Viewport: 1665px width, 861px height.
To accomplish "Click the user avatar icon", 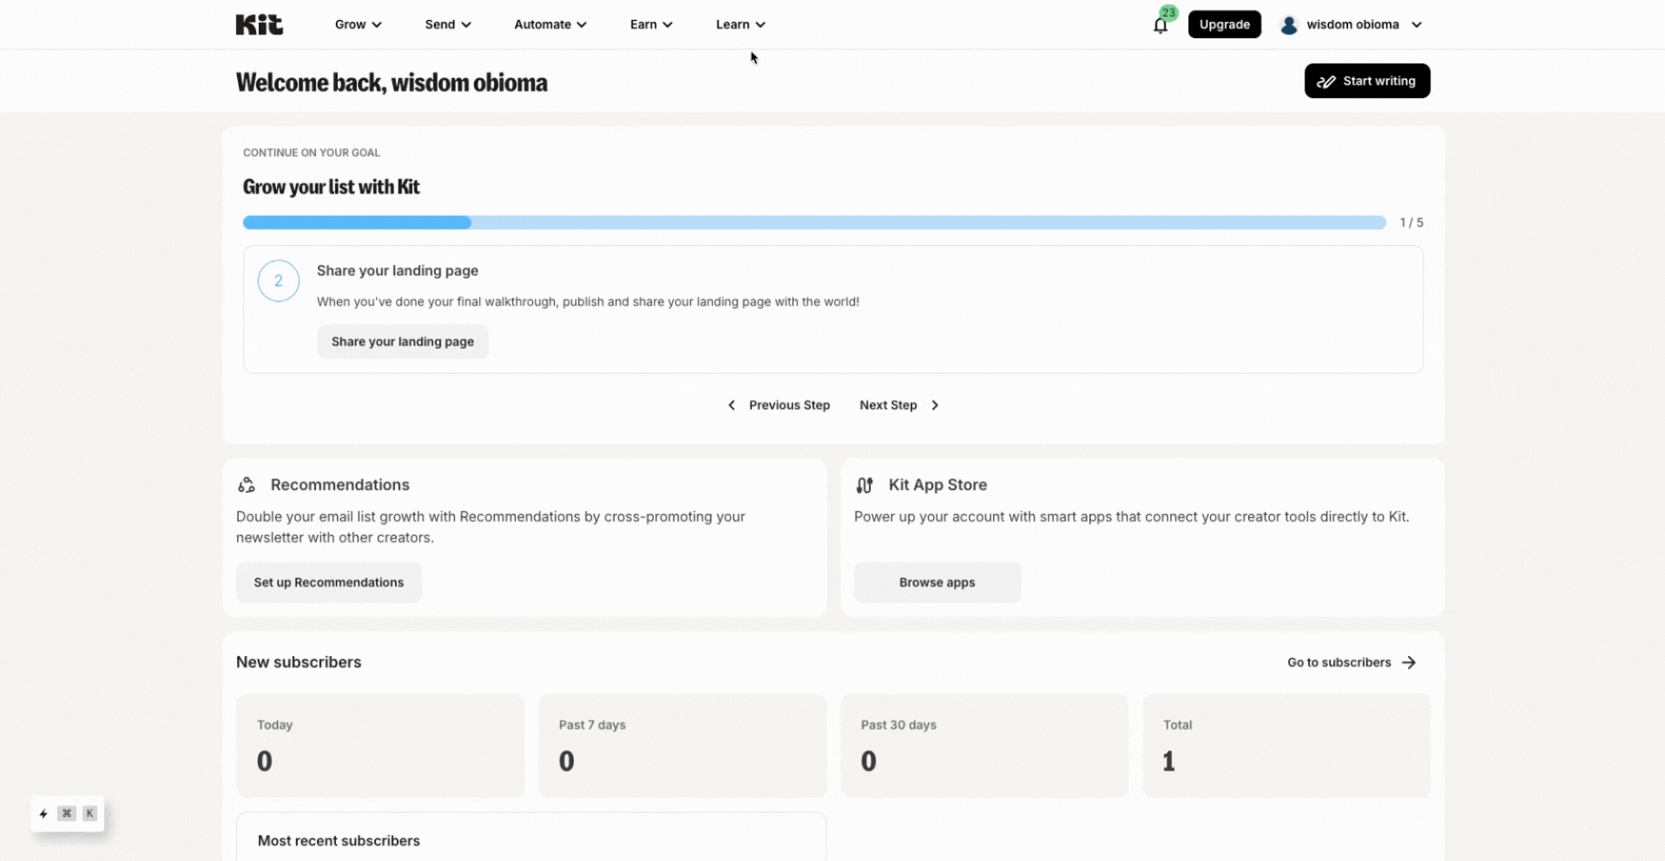I will tap(1287, 24).
